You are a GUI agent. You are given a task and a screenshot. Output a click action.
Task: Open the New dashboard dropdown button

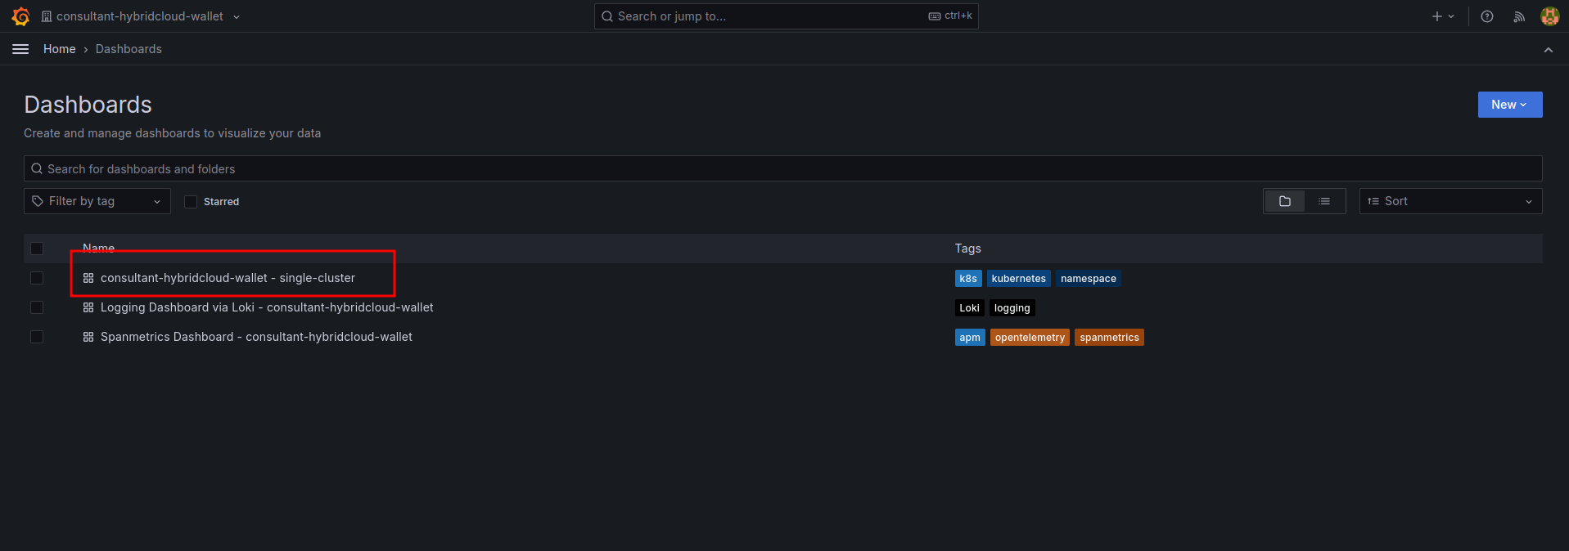(x=1509, y=105)
